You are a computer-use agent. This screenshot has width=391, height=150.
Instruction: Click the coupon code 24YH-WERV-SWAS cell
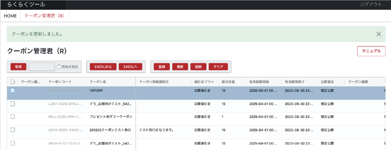(x=65, y=130)
